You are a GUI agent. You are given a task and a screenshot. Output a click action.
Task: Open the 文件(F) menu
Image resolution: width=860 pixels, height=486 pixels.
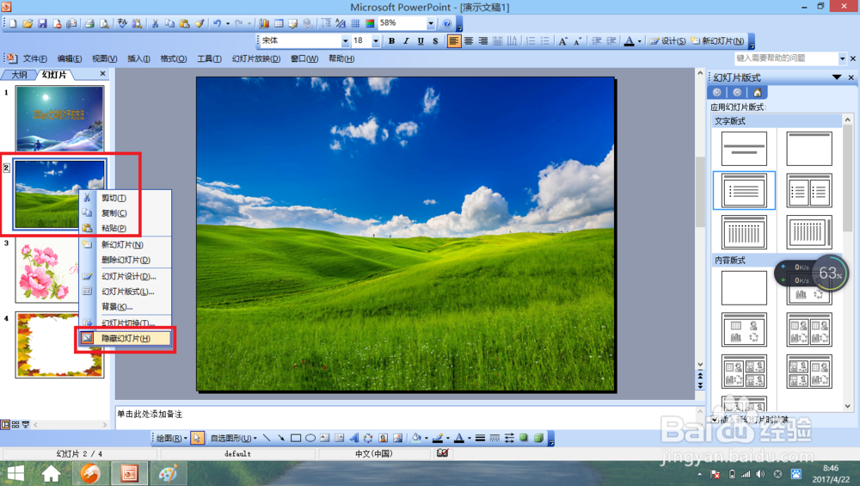coord(34,58)
